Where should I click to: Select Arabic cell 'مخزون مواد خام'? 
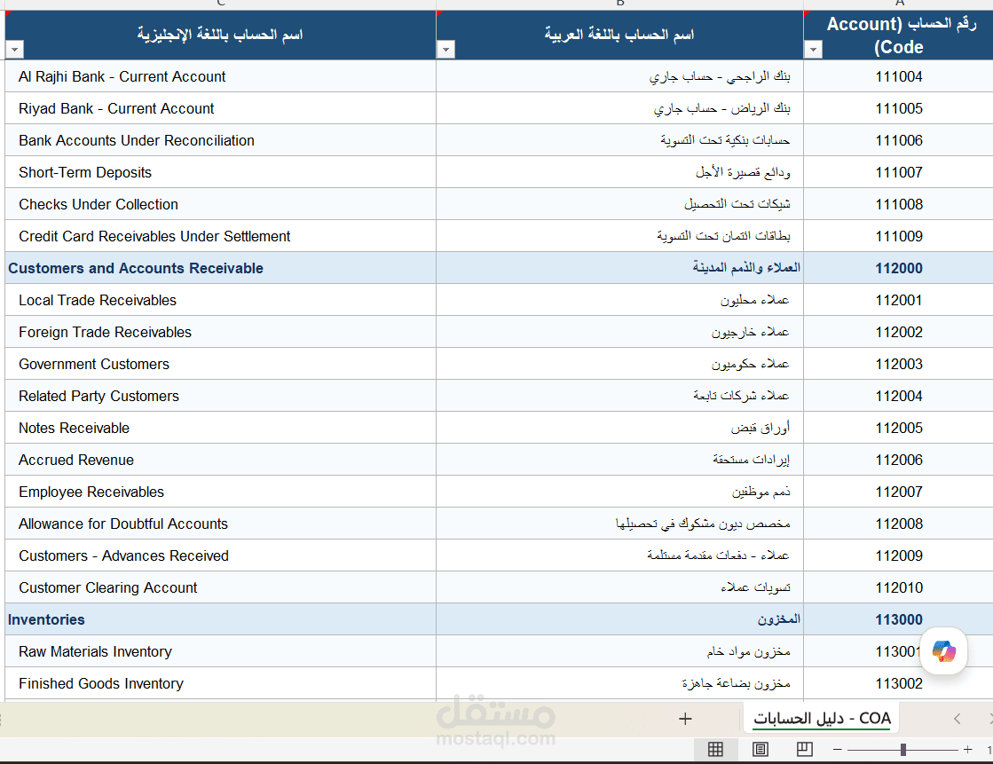pos(620,651)
